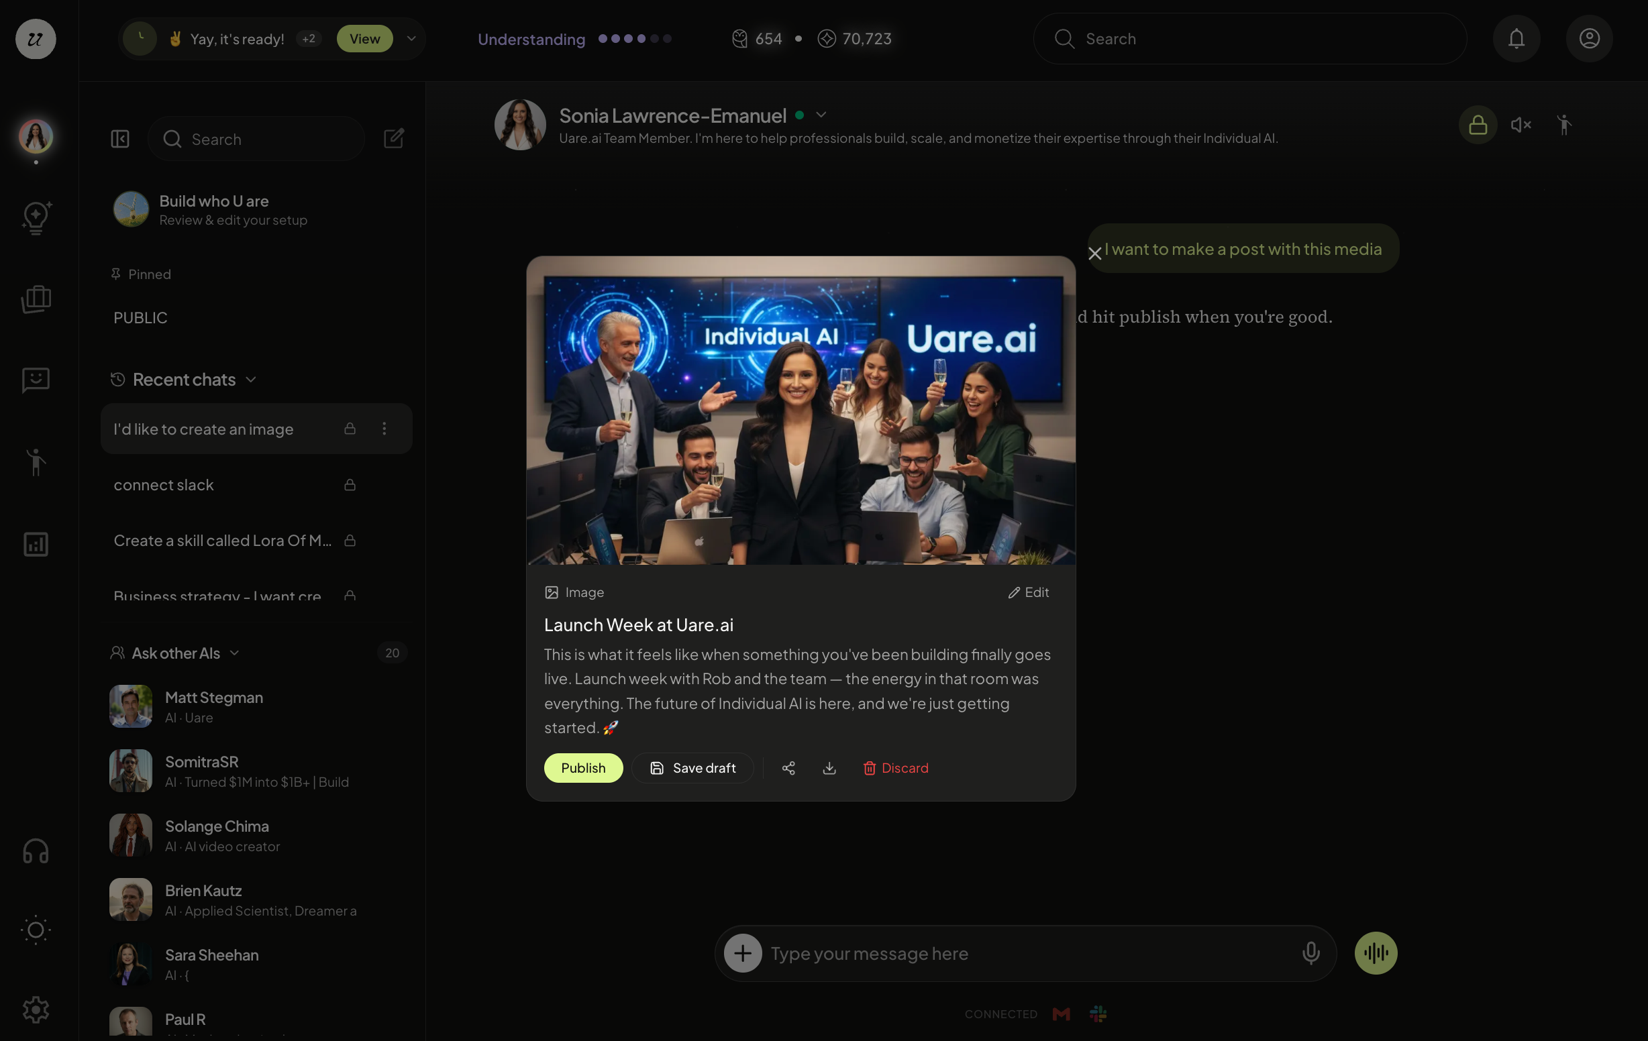Click the 70,723 credits balance

(855, 38)
